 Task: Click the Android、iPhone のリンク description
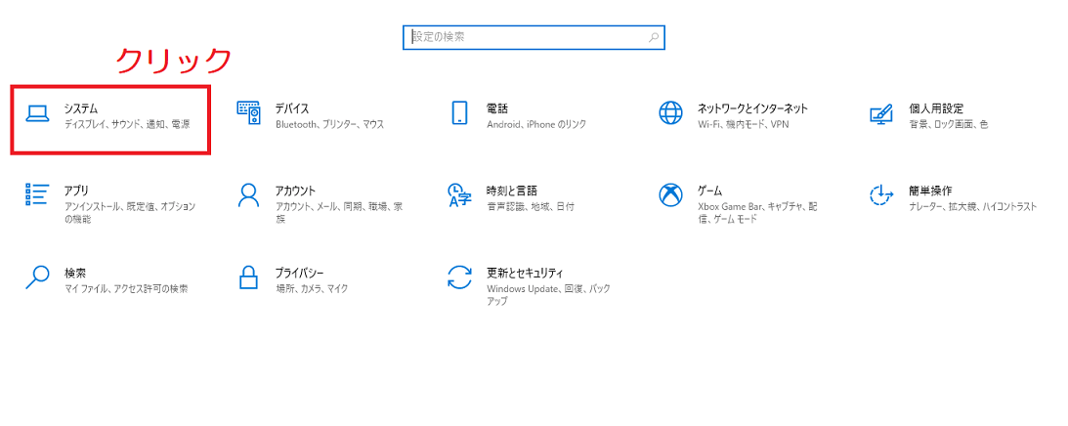click(x=536, y=125)
